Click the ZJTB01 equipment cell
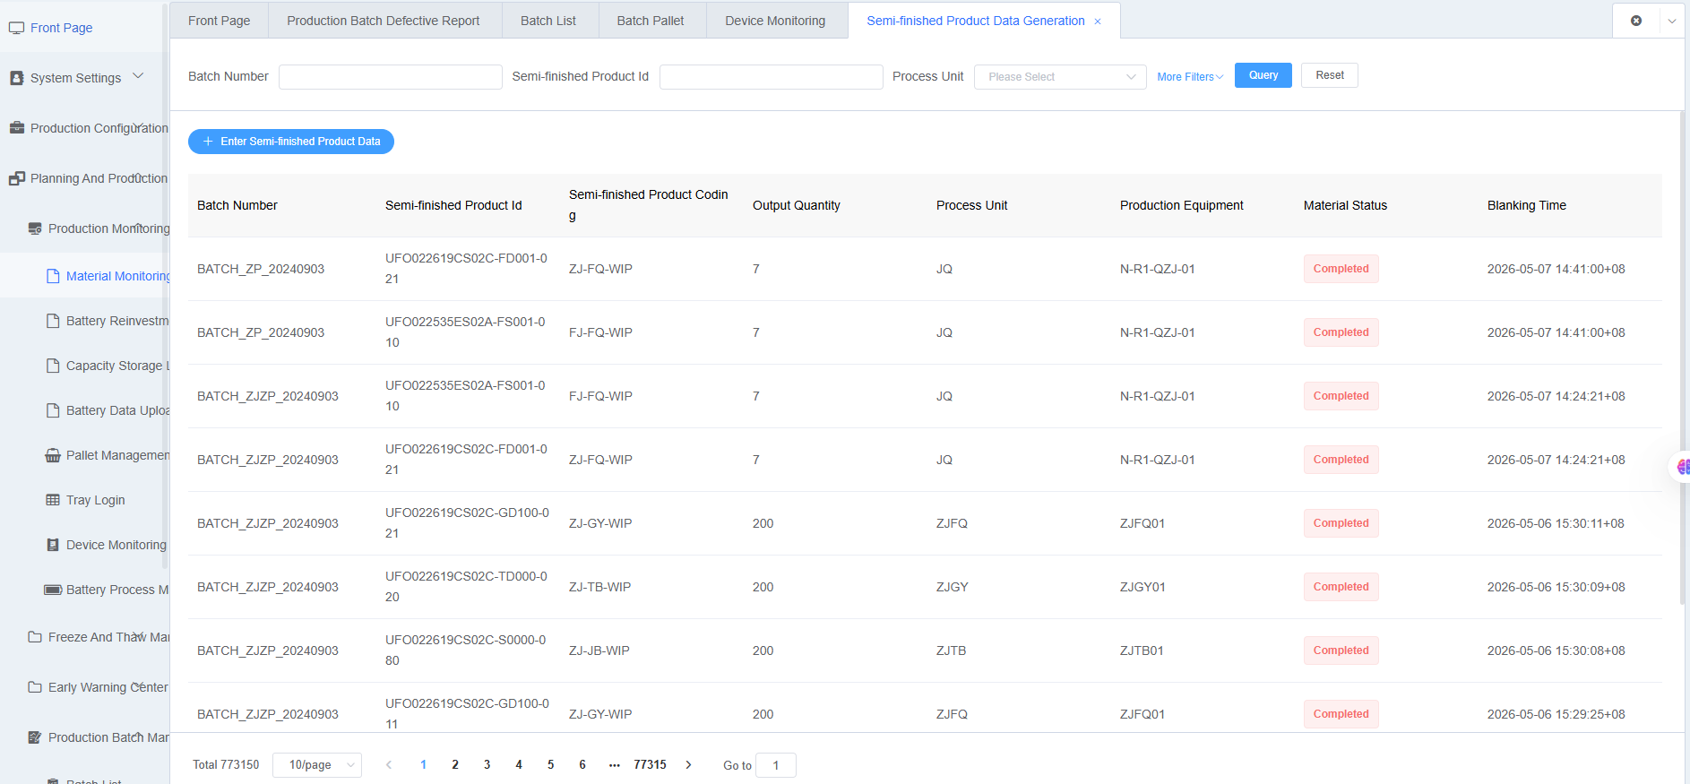Image resolution: width=1690 pixels, height=784 pixels. (x=1142, y=650)
